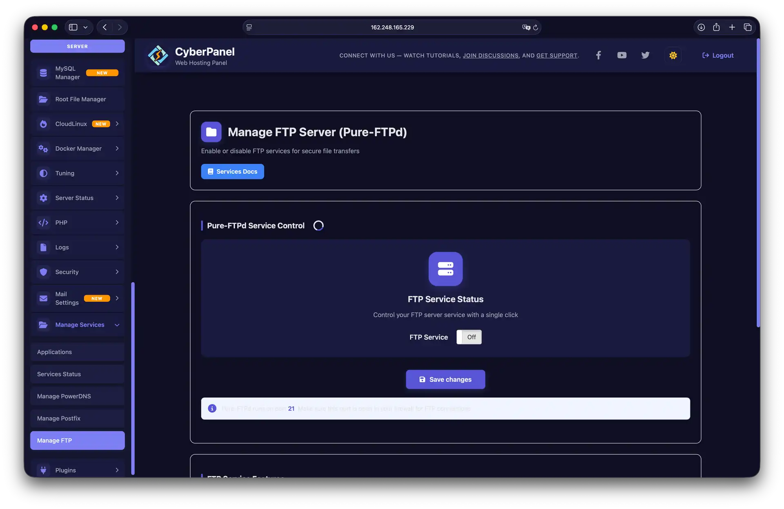Click the sun theme icon in the header

(673, 55)
